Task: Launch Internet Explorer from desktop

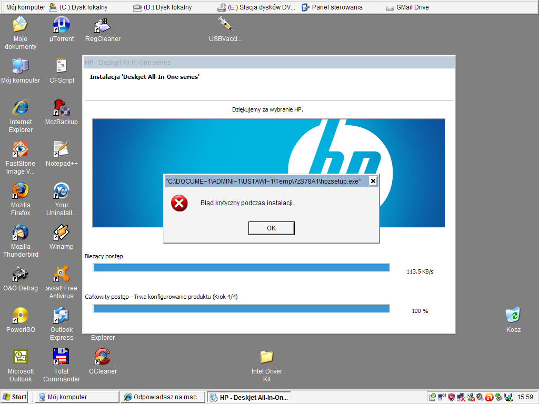Action: (x=21, y=116)
